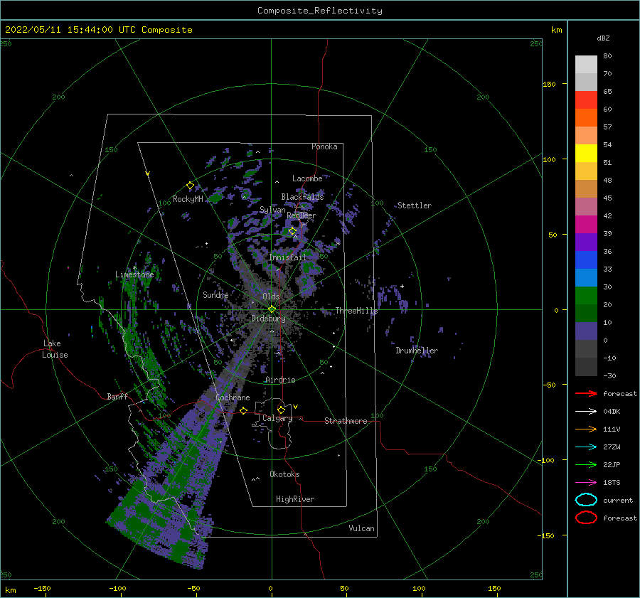Pick the yellow 54-51 dBZ color swatch
This screenshot has width=640, height=598.
586,154
